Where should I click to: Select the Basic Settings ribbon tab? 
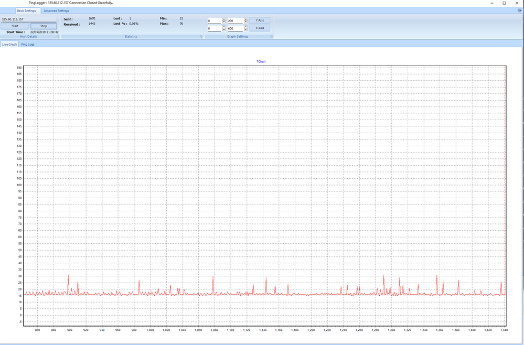pyautogui.click(x=26, y=10)
